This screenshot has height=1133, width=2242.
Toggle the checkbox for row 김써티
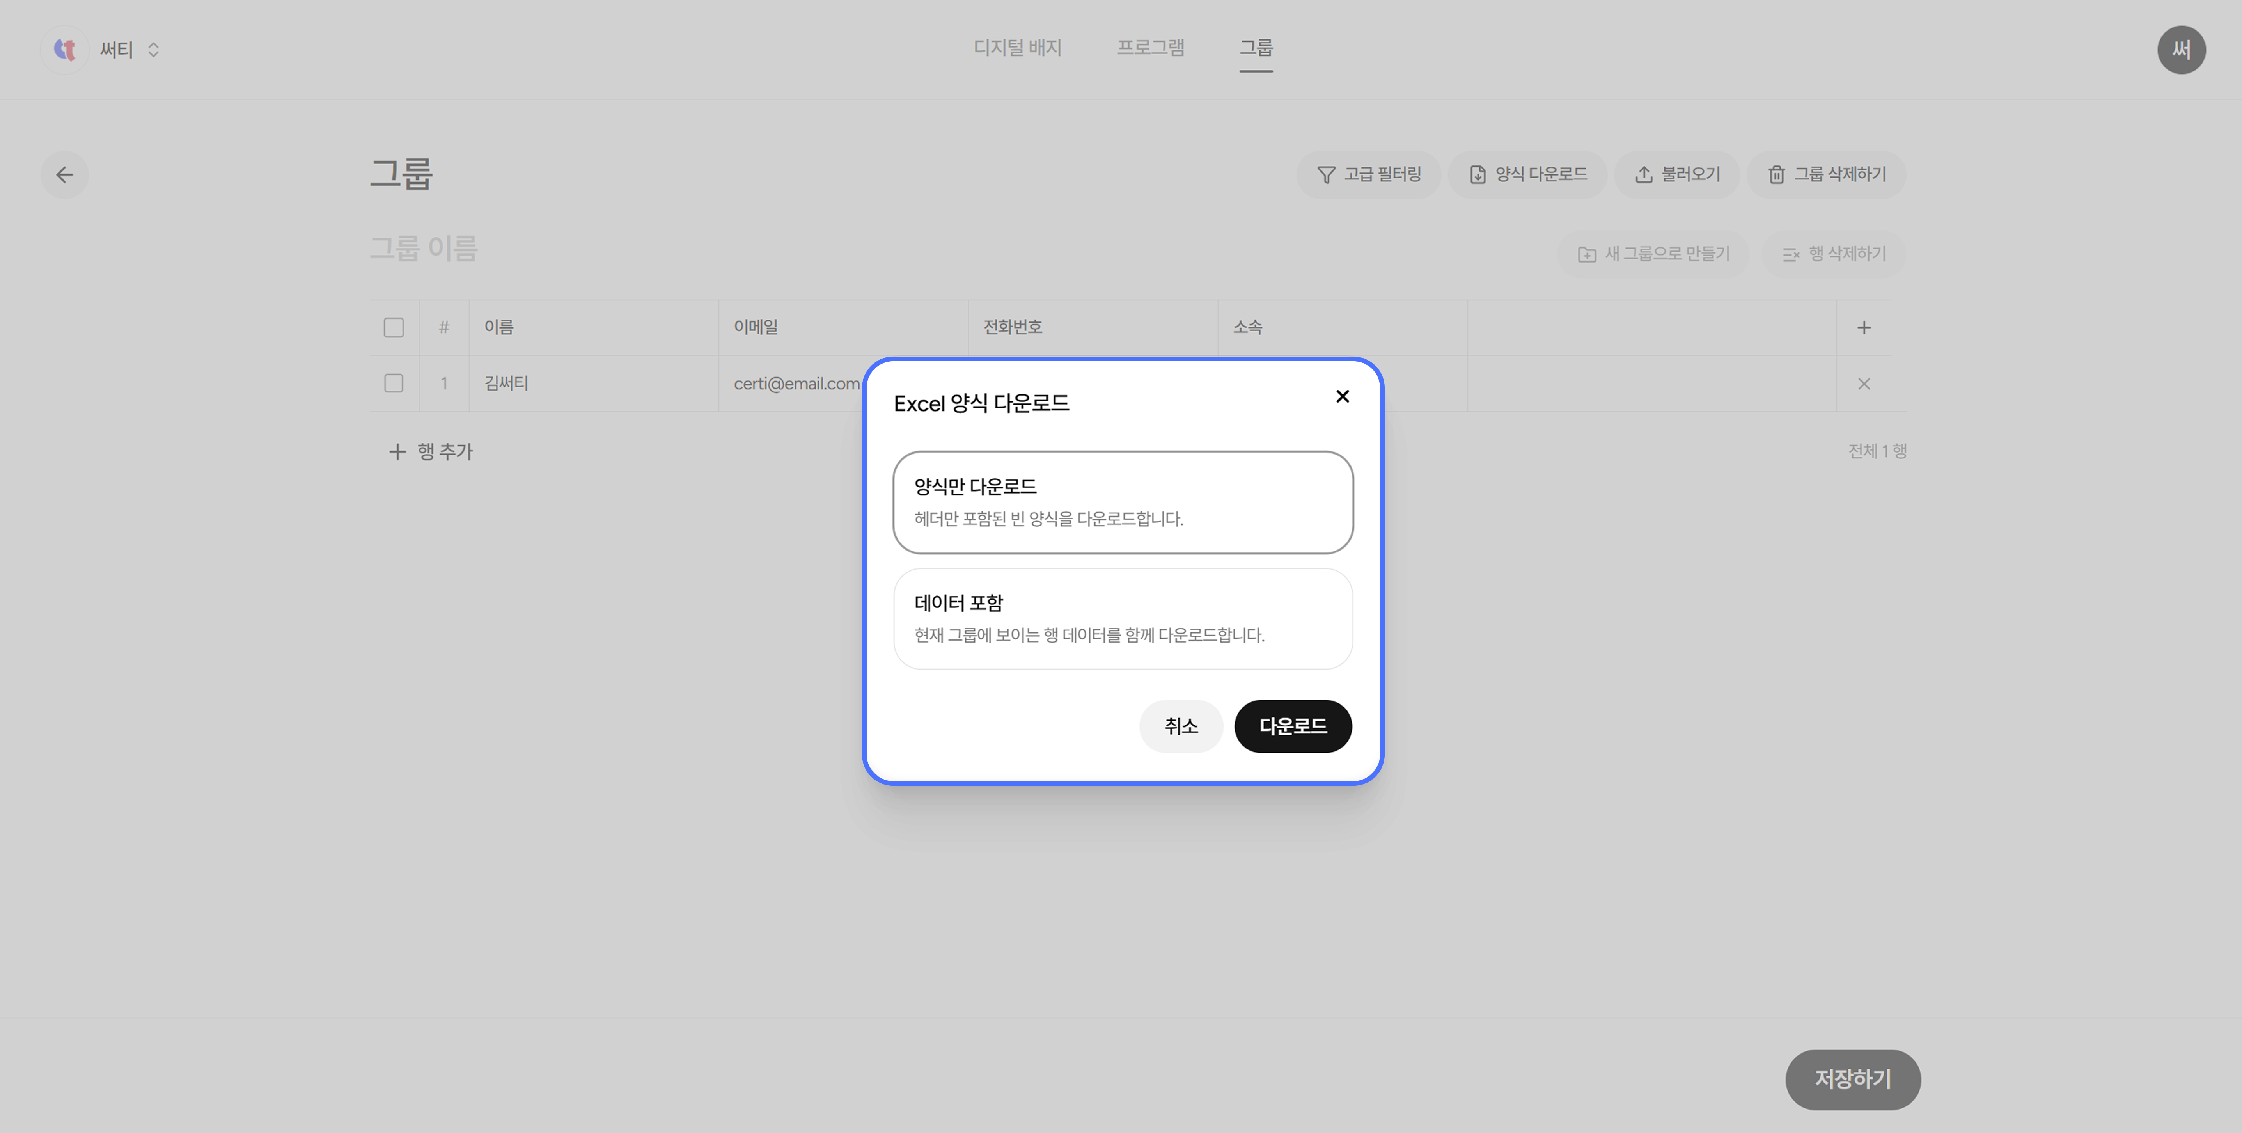394,383
